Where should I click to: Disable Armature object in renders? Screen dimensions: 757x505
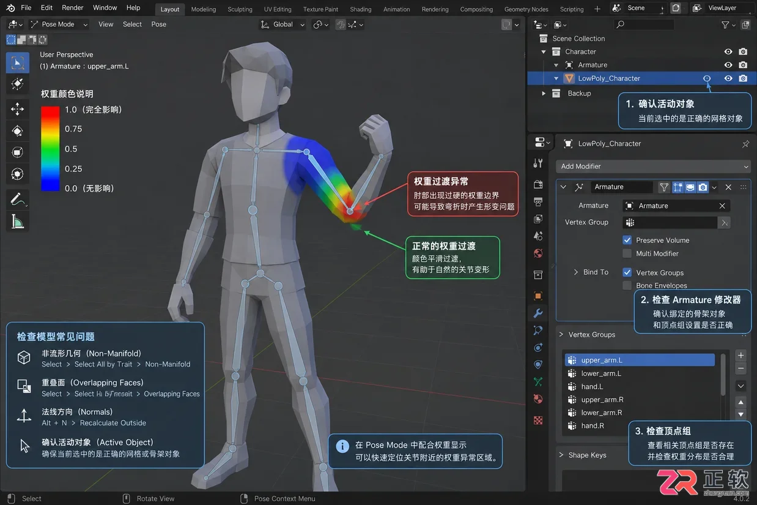743,65
